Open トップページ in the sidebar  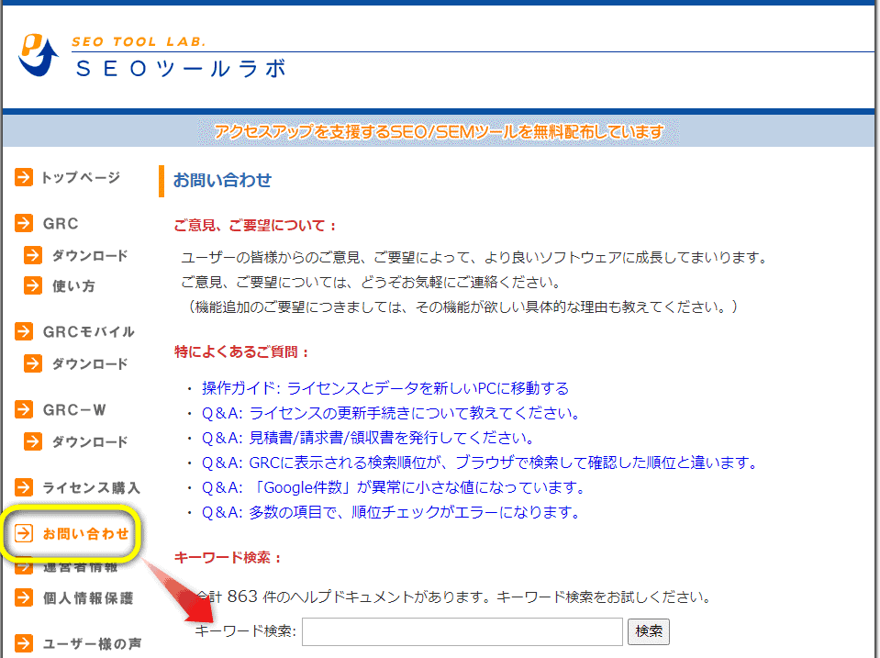(x=81, y=177)
